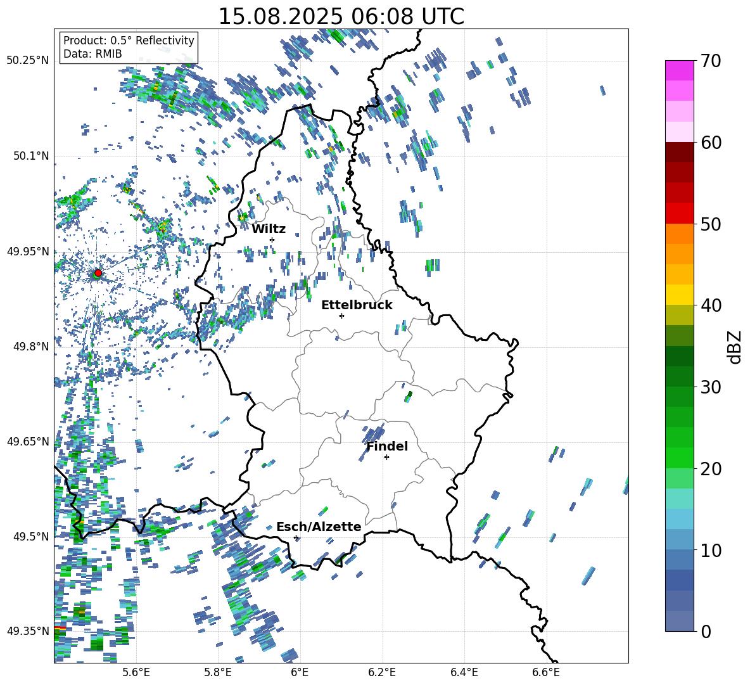Click the 49.8°N latitude label
This screenshot has height=685, width=750.
click(x=31, y=347)
